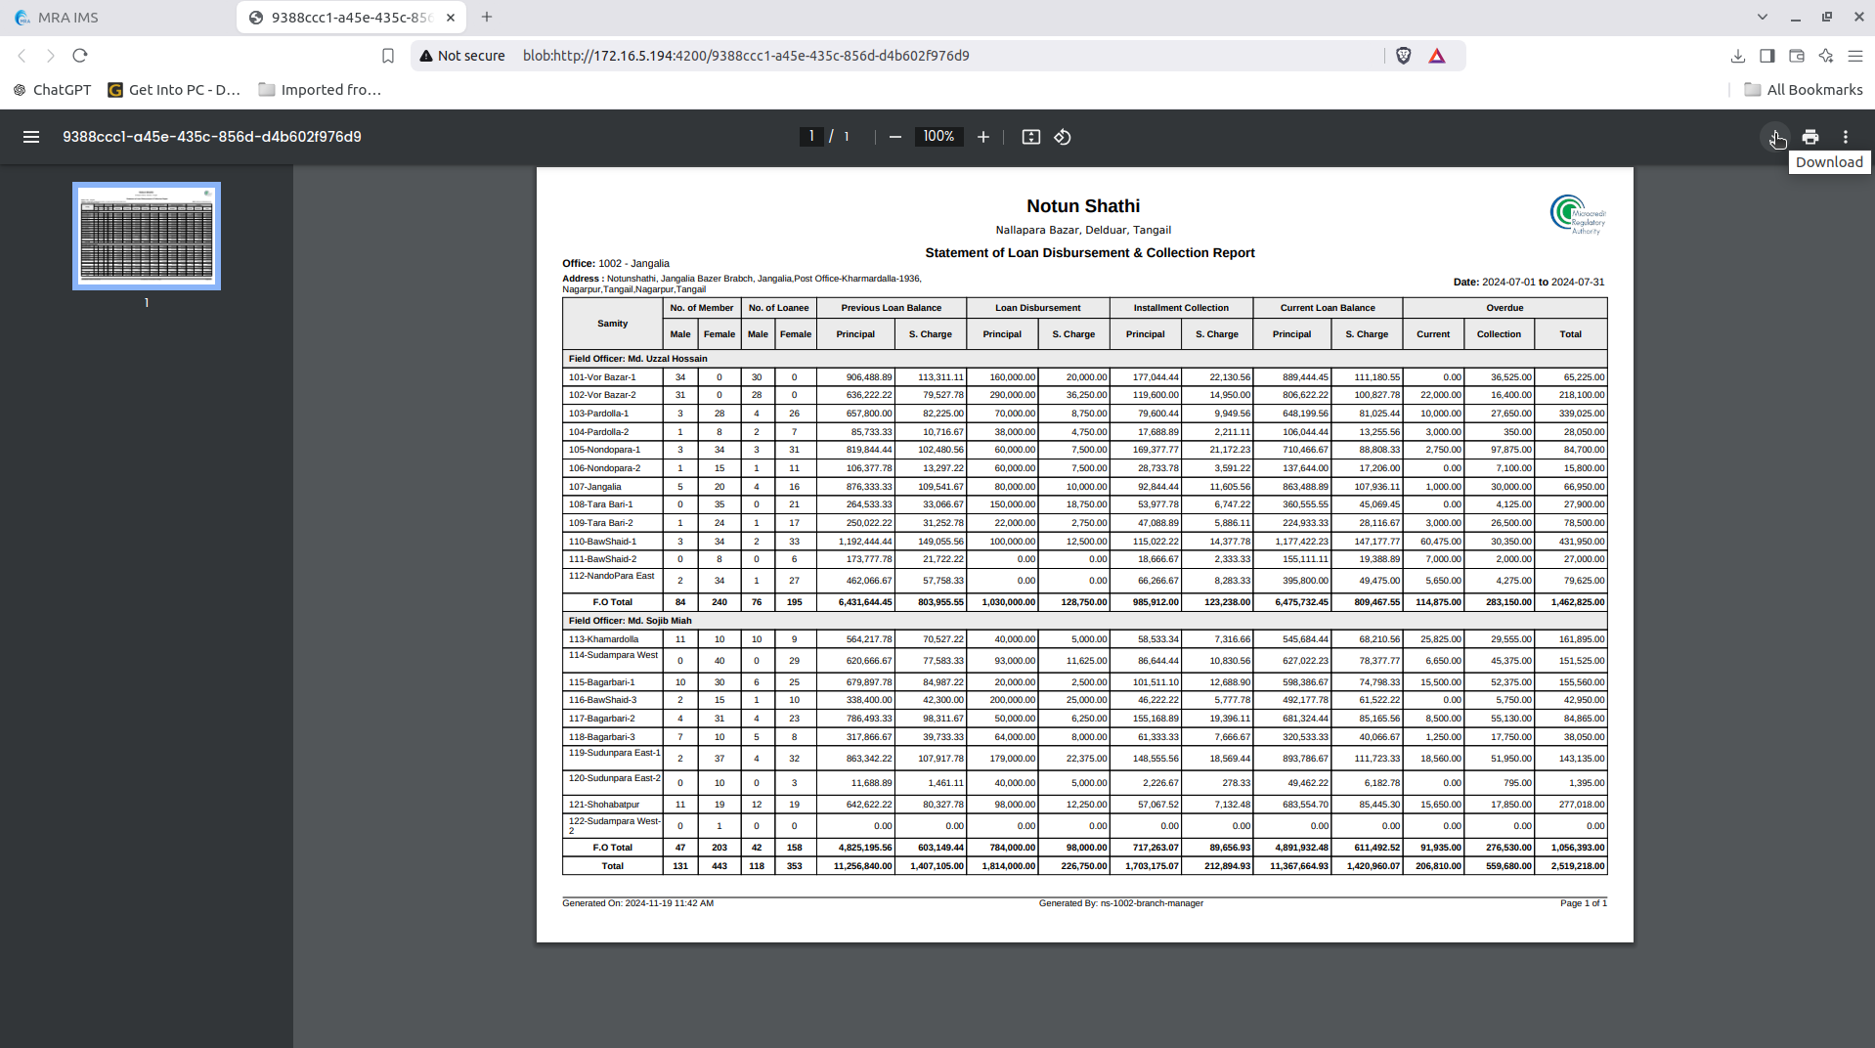The image size is (1875, 1048).
Task: Click the 121-Shohabatpur row name
Action: pos(604,805)
